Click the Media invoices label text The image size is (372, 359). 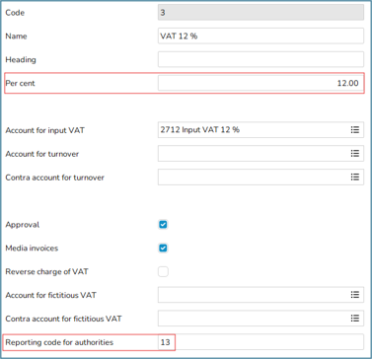coord(32,249)
